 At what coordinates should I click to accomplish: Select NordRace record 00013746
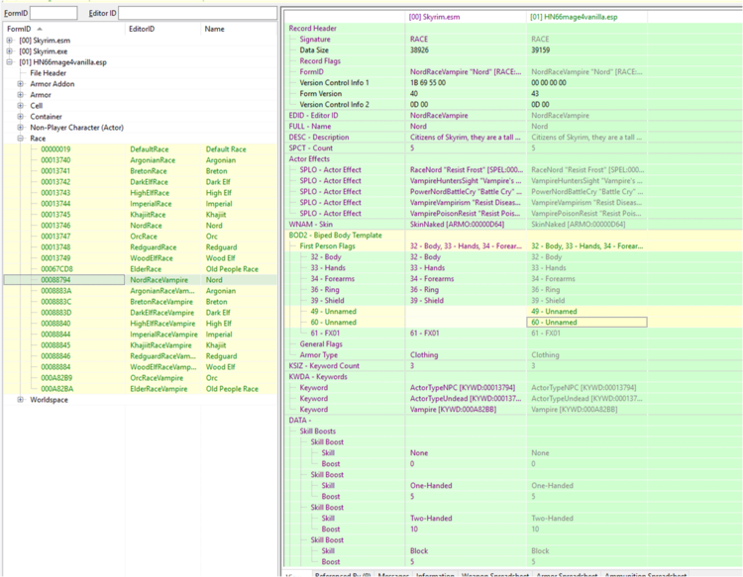point(141,226)
